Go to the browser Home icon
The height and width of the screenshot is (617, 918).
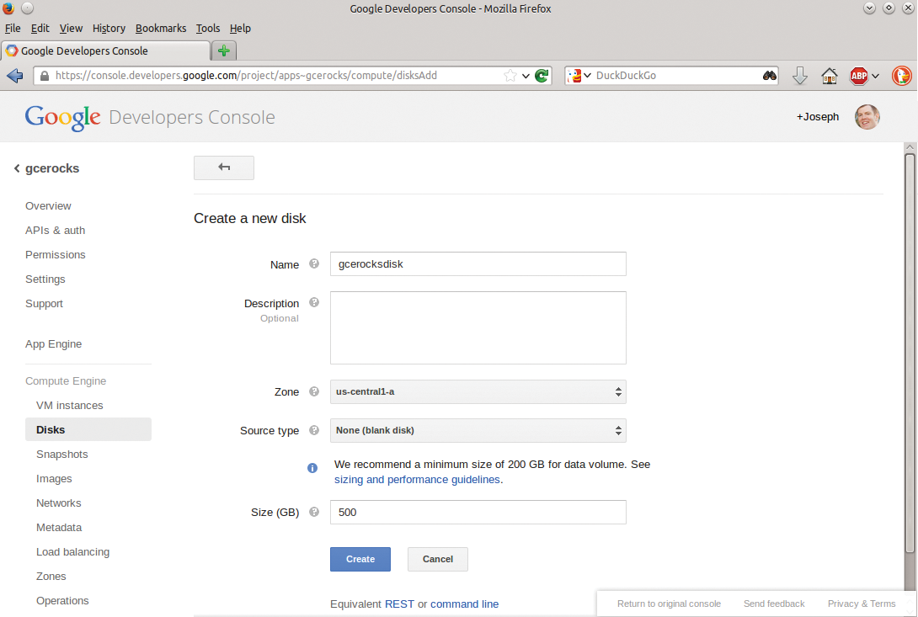click(829, 76)
